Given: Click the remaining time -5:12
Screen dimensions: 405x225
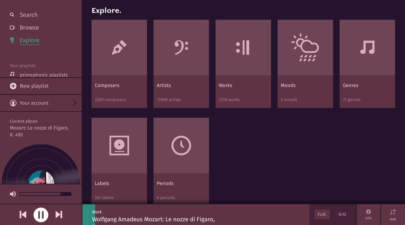Looking at the screenshot, I should point(341,215).
